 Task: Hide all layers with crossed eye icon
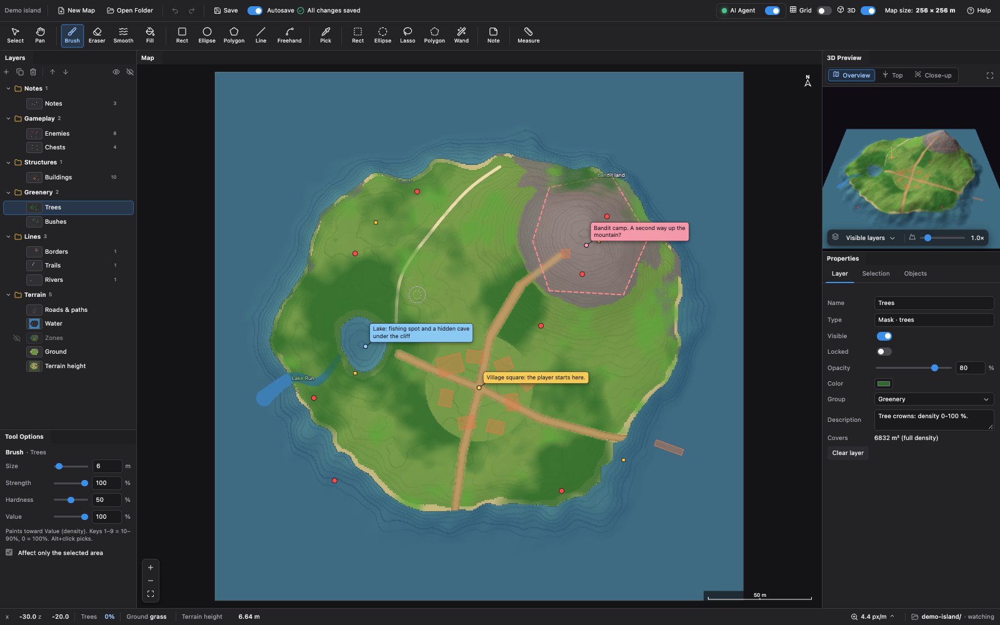click(130, 72)
